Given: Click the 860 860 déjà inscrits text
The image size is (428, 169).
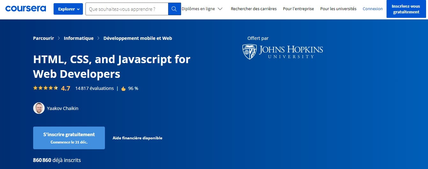Looking at the screenshot, I should coord(57,160).
